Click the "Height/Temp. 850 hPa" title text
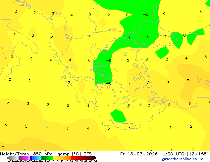The height and width of the screenshot is (162, 210). click(27, 154)
